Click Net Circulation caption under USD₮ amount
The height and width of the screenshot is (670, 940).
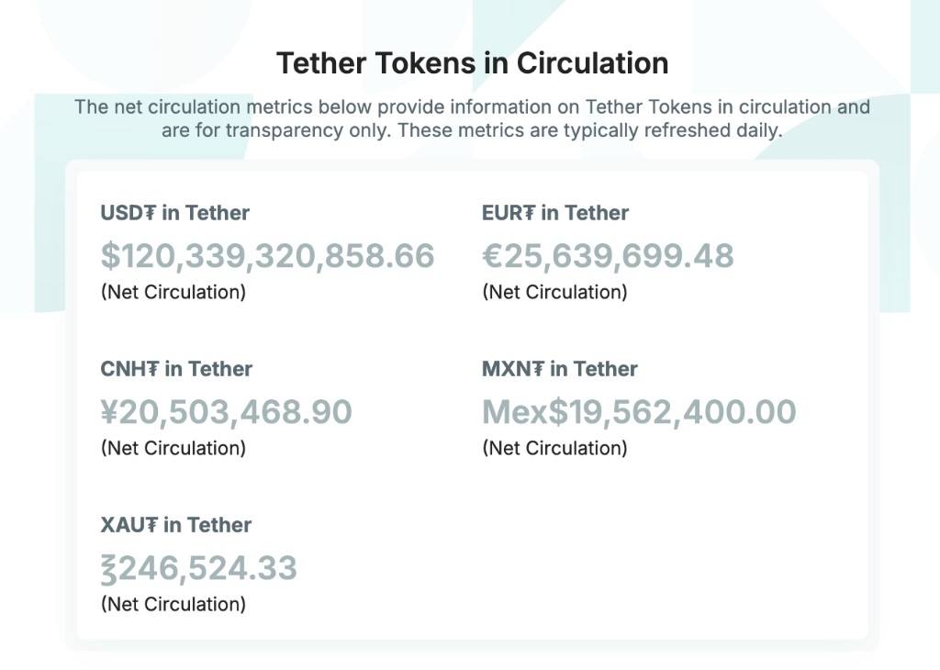click(173, 293)
